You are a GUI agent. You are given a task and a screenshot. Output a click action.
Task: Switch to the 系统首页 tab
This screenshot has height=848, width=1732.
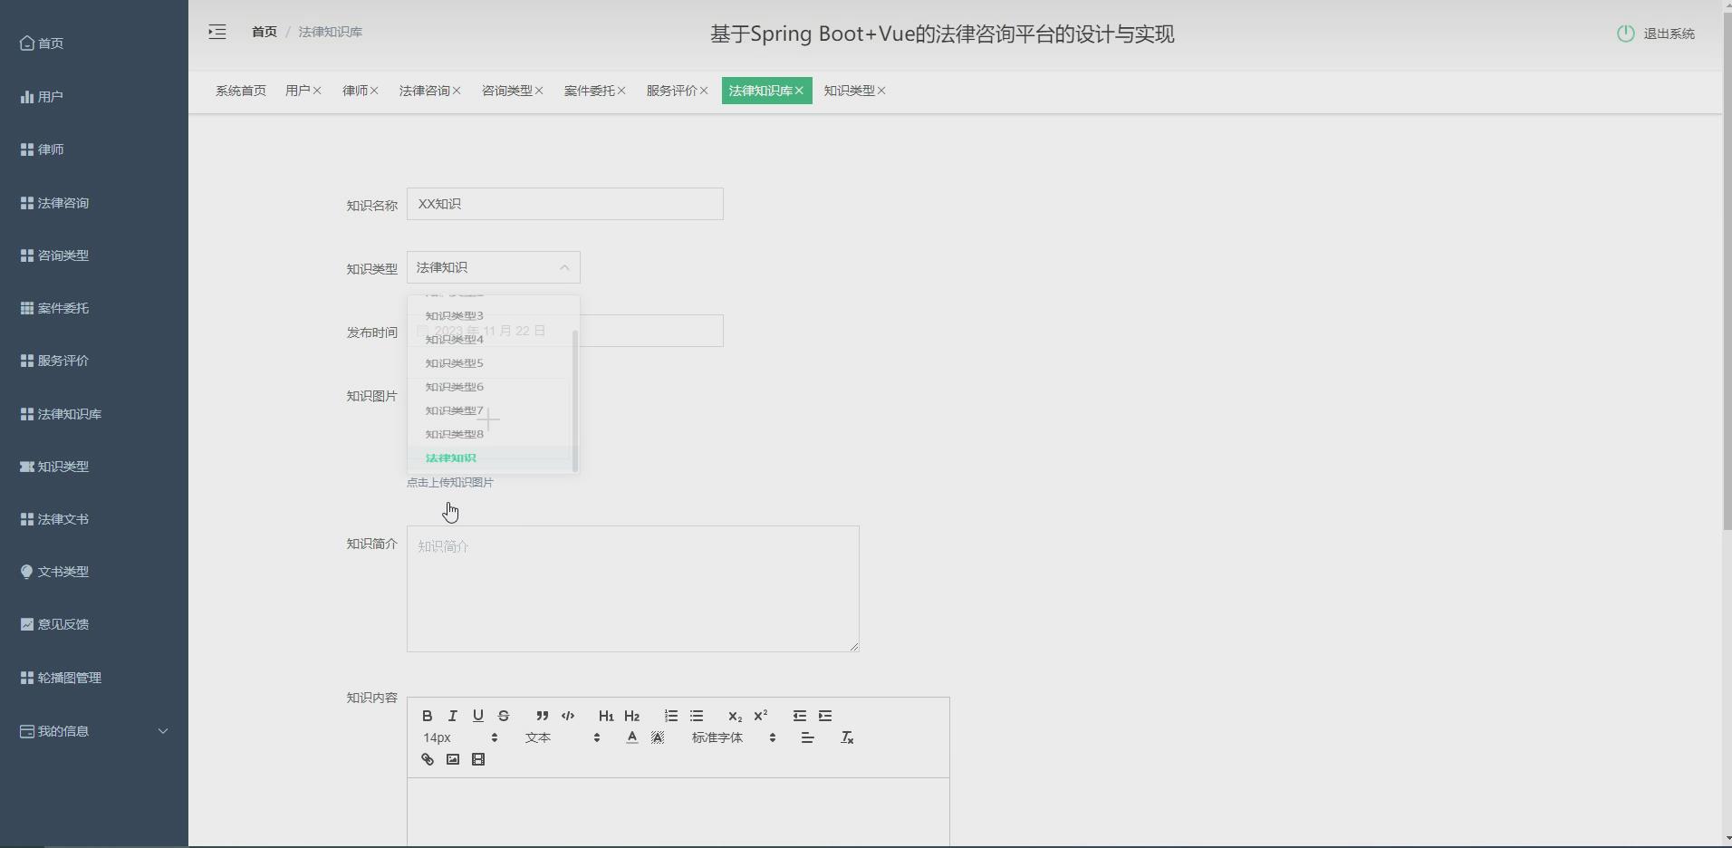coord(240,91)
